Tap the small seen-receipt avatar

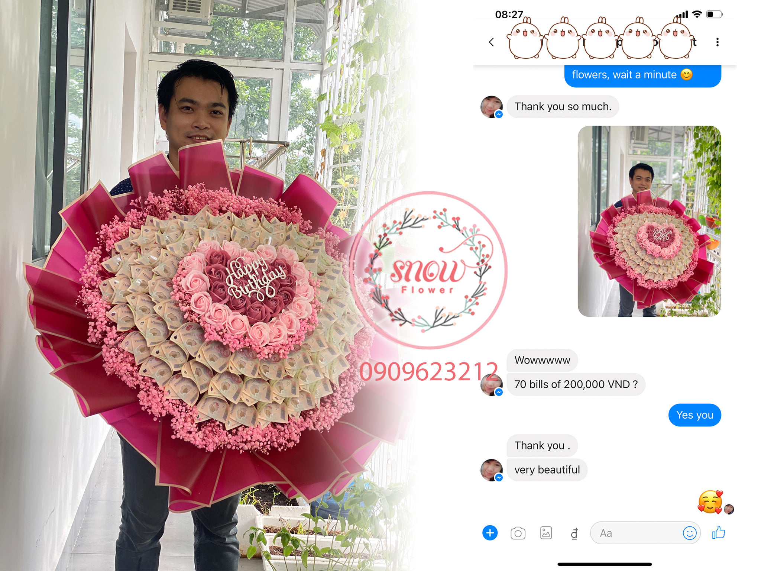[729, 509]
